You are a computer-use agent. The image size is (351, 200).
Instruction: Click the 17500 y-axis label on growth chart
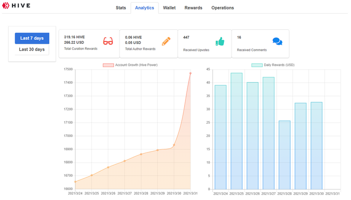68,69
